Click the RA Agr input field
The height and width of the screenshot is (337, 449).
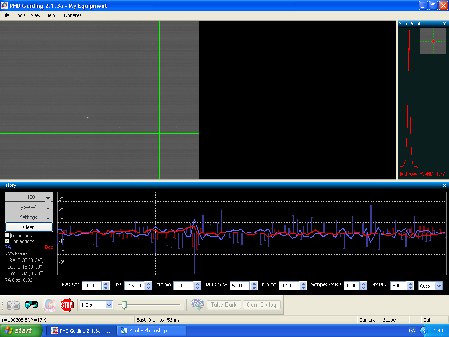point(92,286)
